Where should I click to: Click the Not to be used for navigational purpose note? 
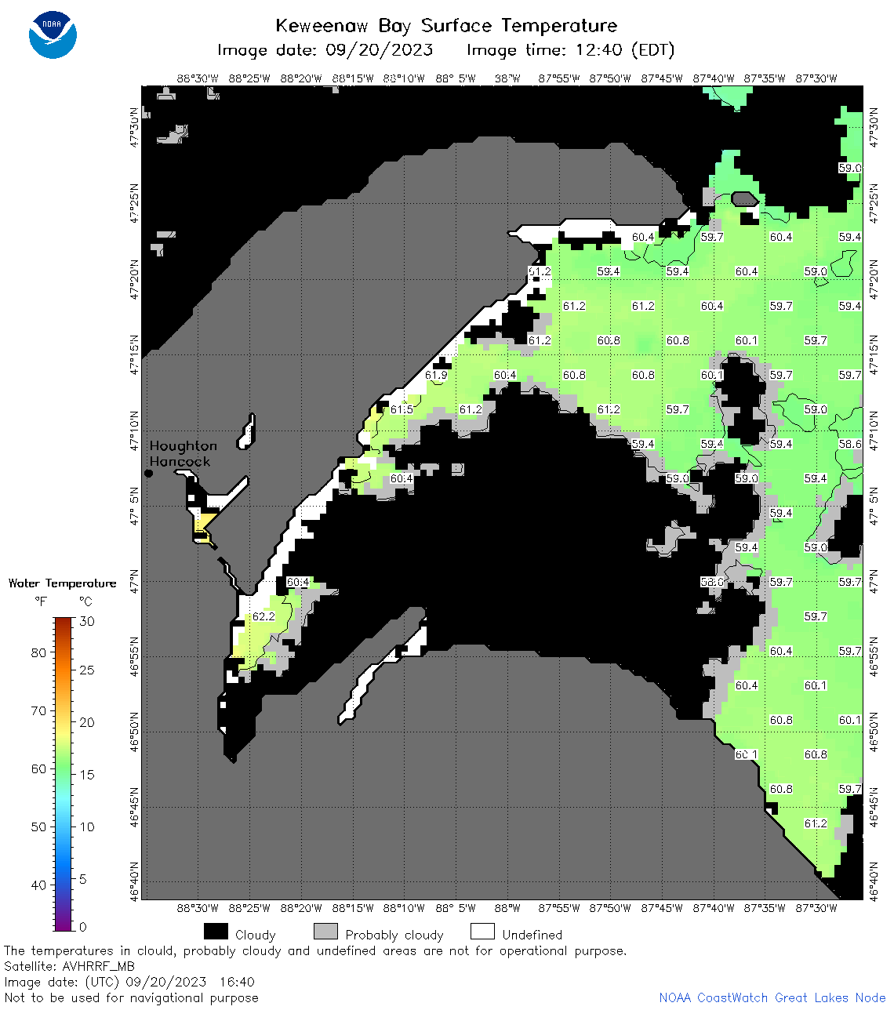pos(131,997)
